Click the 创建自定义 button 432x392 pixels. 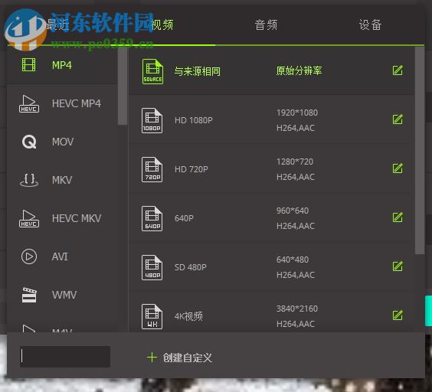pyautogui.click(x=180, y=358)
